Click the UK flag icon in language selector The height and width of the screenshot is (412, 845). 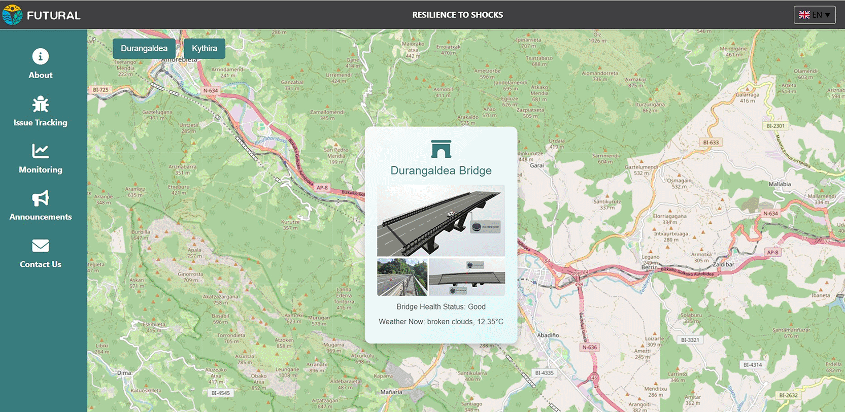pyautogui.click(x=804, y=15)
